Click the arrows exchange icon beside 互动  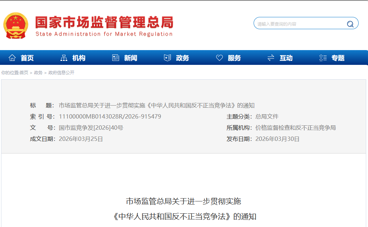pyautogui.click(x=271, y=58)
